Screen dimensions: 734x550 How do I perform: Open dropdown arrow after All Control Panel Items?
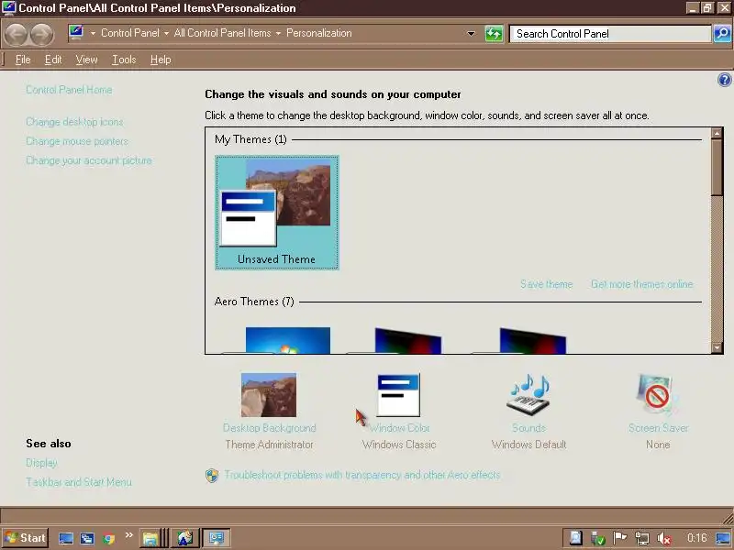[278, 33]
